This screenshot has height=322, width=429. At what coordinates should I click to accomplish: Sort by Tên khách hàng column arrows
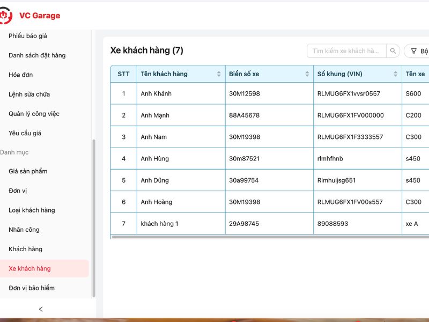(x=219, y=74)
